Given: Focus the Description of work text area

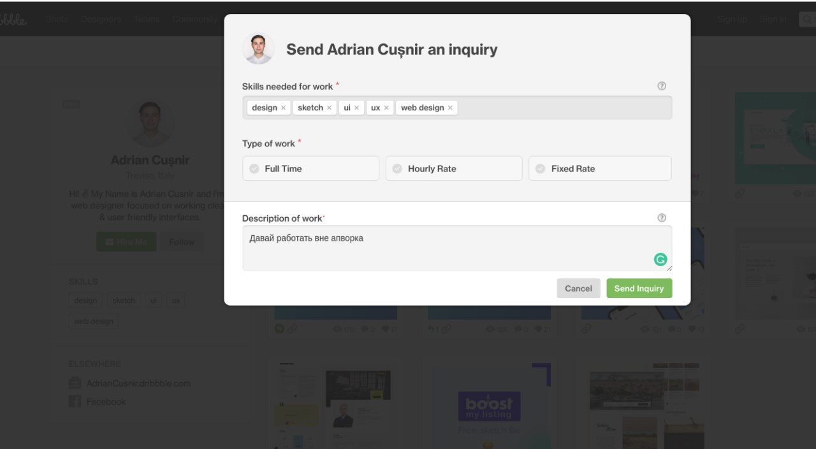Looking at the screenshot, I should [x=457, y=248].
